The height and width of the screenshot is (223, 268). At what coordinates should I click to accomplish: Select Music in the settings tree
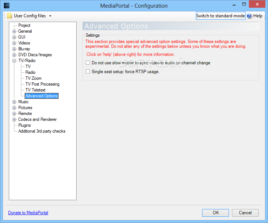[24, 102]
